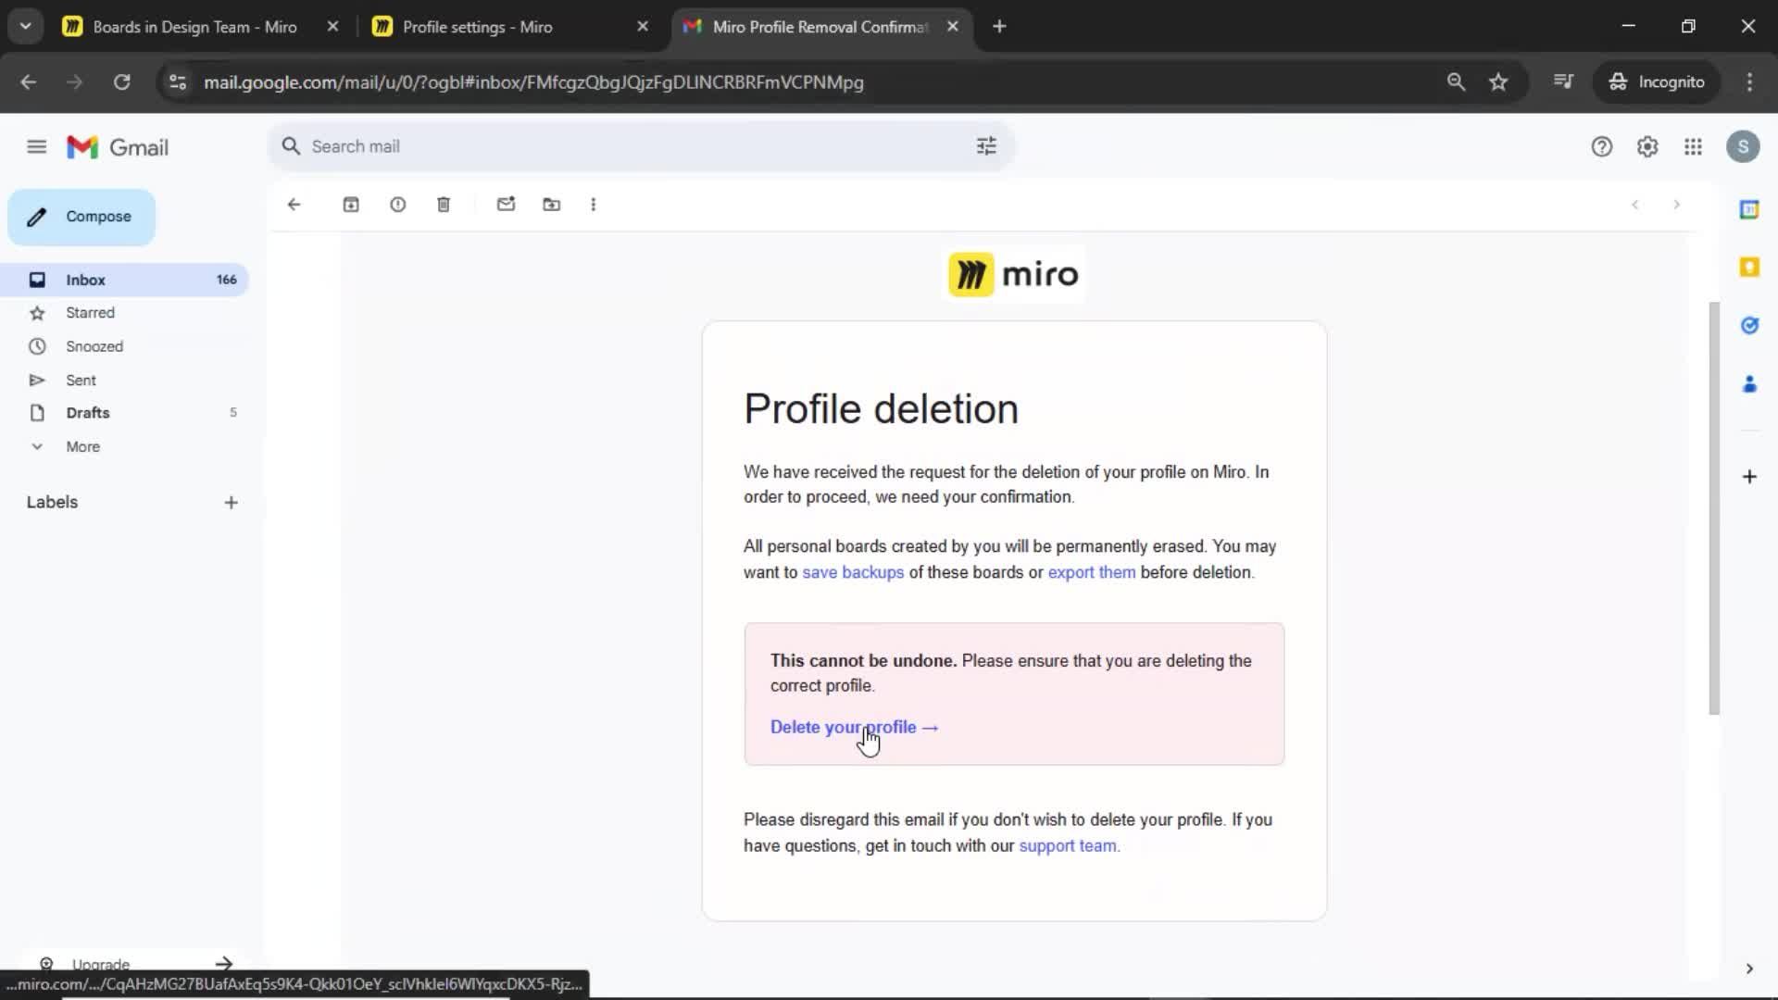Click browser back button
The image size is (1778, 1000).
tap(29, 82)
